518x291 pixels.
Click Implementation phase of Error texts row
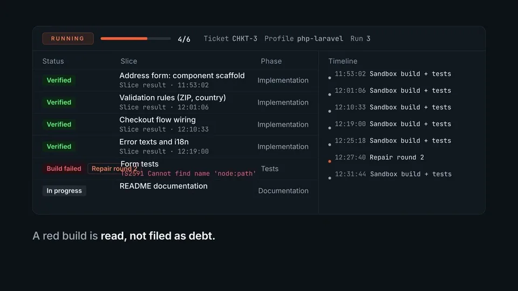(283, 147)
